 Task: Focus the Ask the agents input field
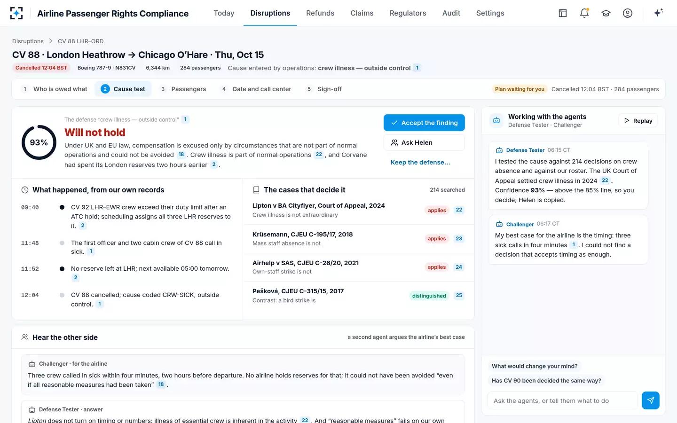(x=563, y=400)
